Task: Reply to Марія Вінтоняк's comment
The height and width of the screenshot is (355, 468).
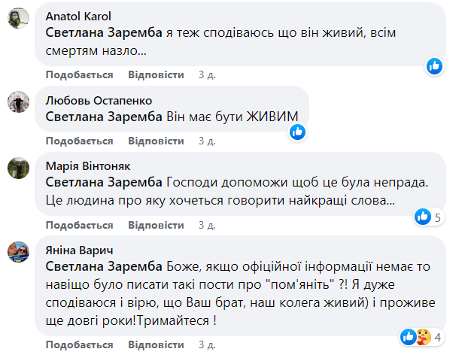Action: click(156, 225)
